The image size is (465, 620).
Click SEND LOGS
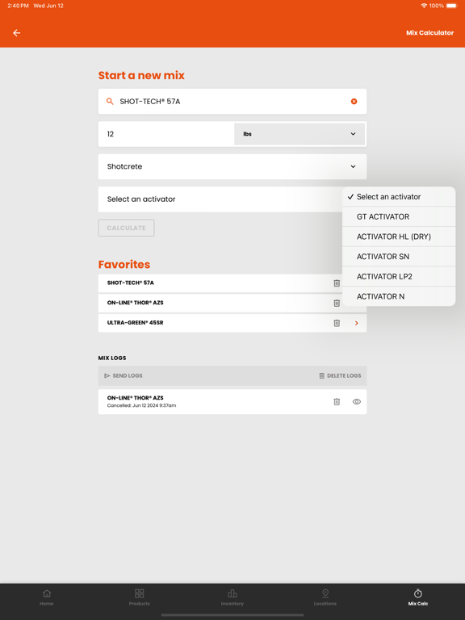click(124, 375)
